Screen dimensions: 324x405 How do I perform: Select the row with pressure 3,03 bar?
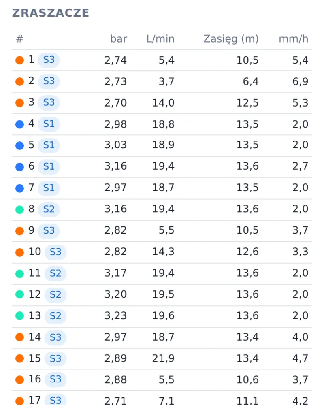(162, 145)
